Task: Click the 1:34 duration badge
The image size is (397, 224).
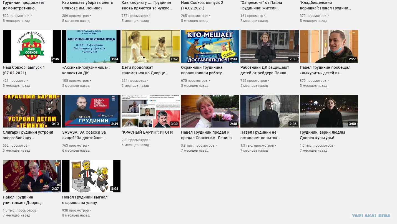Action: [x=115, y=59]
